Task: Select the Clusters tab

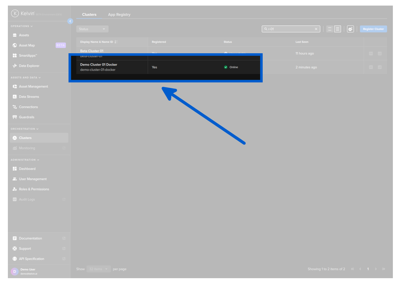Action: 89,15
